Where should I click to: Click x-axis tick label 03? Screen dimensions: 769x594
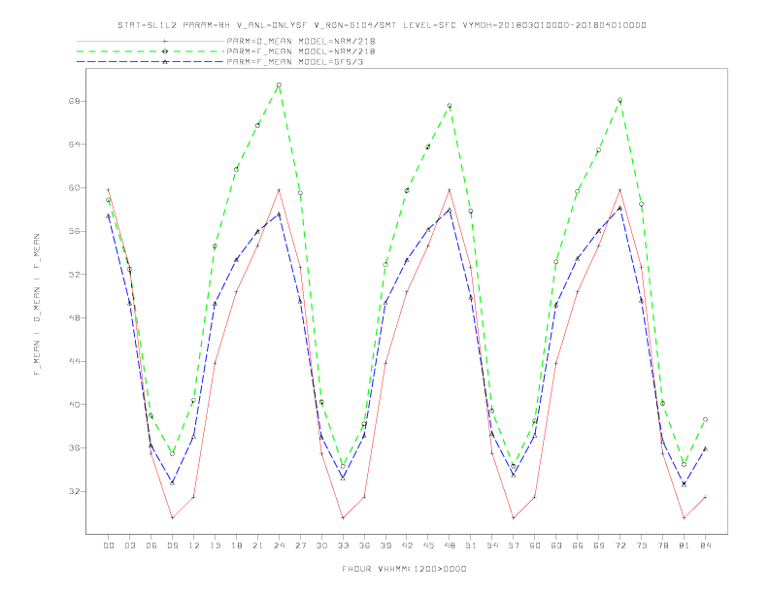[x=129, y=545]
